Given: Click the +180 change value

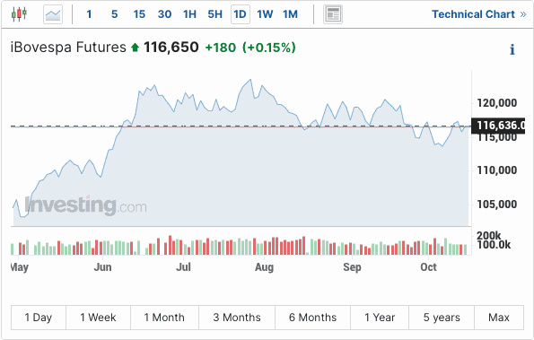Looking at the screenshot, I should pos(221,48).
